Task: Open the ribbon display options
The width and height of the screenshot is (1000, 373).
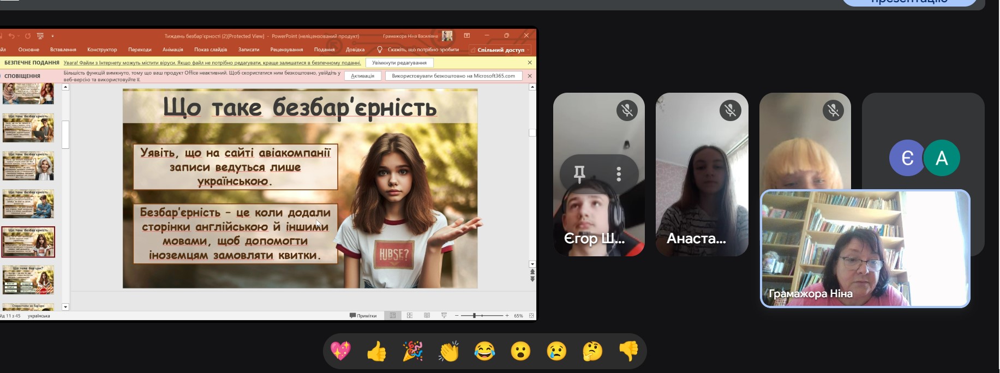Action: [467, 36]
